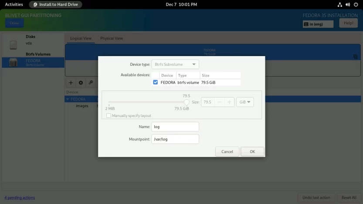Click the btrfs volume cell in the dialog

click(188, 83)
